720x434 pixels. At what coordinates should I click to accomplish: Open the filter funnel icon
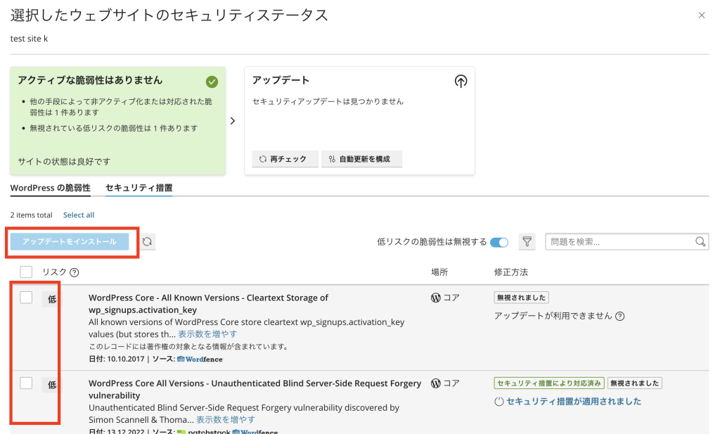pos(527,242)
